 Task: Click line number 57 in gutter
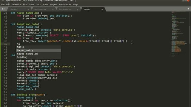[6, 95]
